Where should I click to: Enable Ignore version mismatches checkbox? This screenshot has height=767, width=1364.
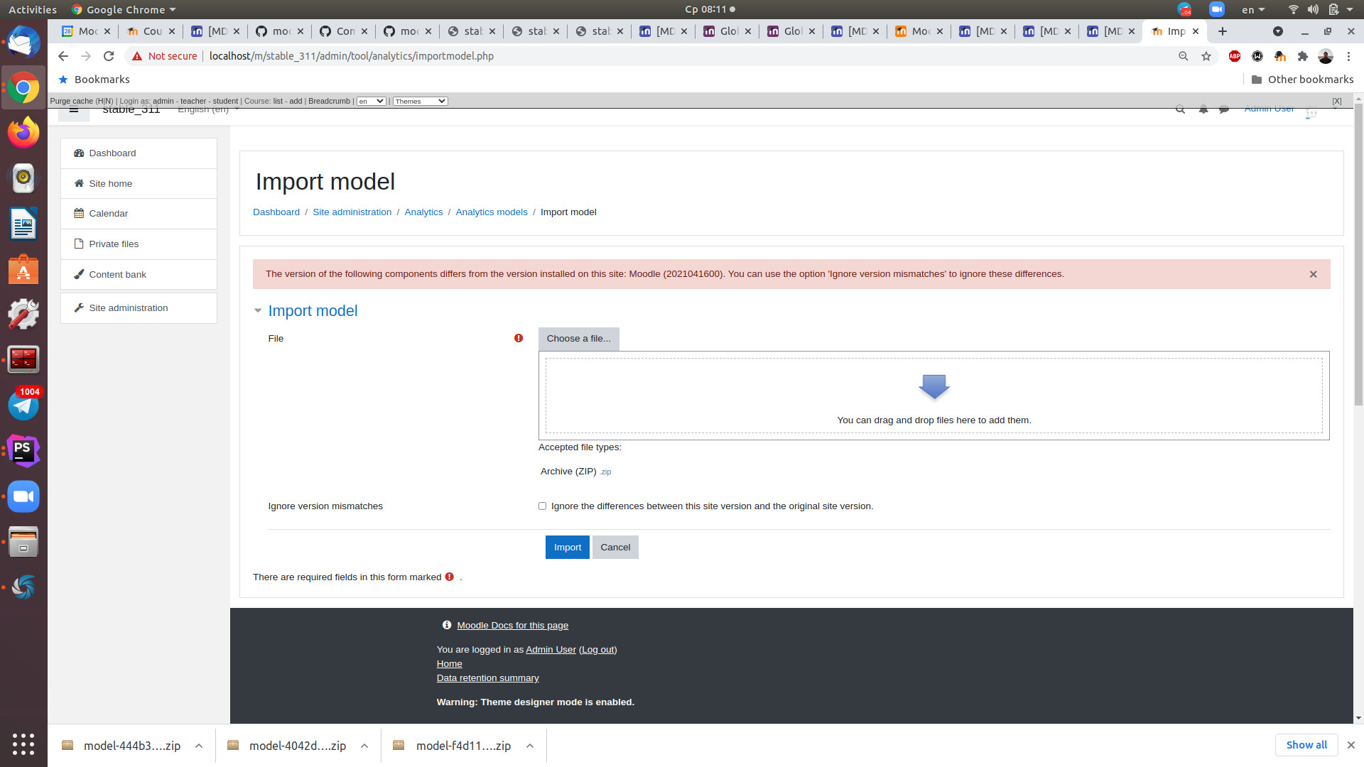pyautogui.click(x=542, y=506)
